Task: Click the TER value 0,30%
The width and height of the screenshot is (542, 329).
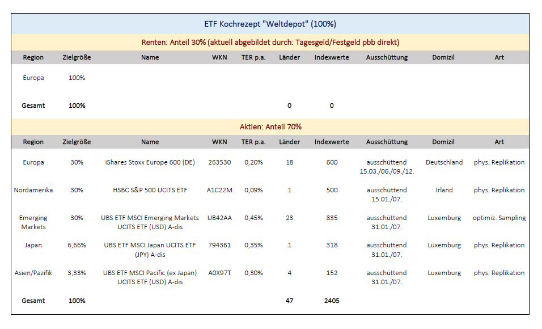Action: (x=253, y=273)
